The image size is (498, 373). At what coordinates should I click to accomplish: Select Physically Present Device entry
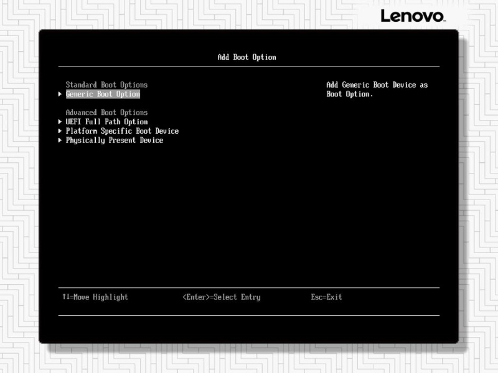point(115,140)
